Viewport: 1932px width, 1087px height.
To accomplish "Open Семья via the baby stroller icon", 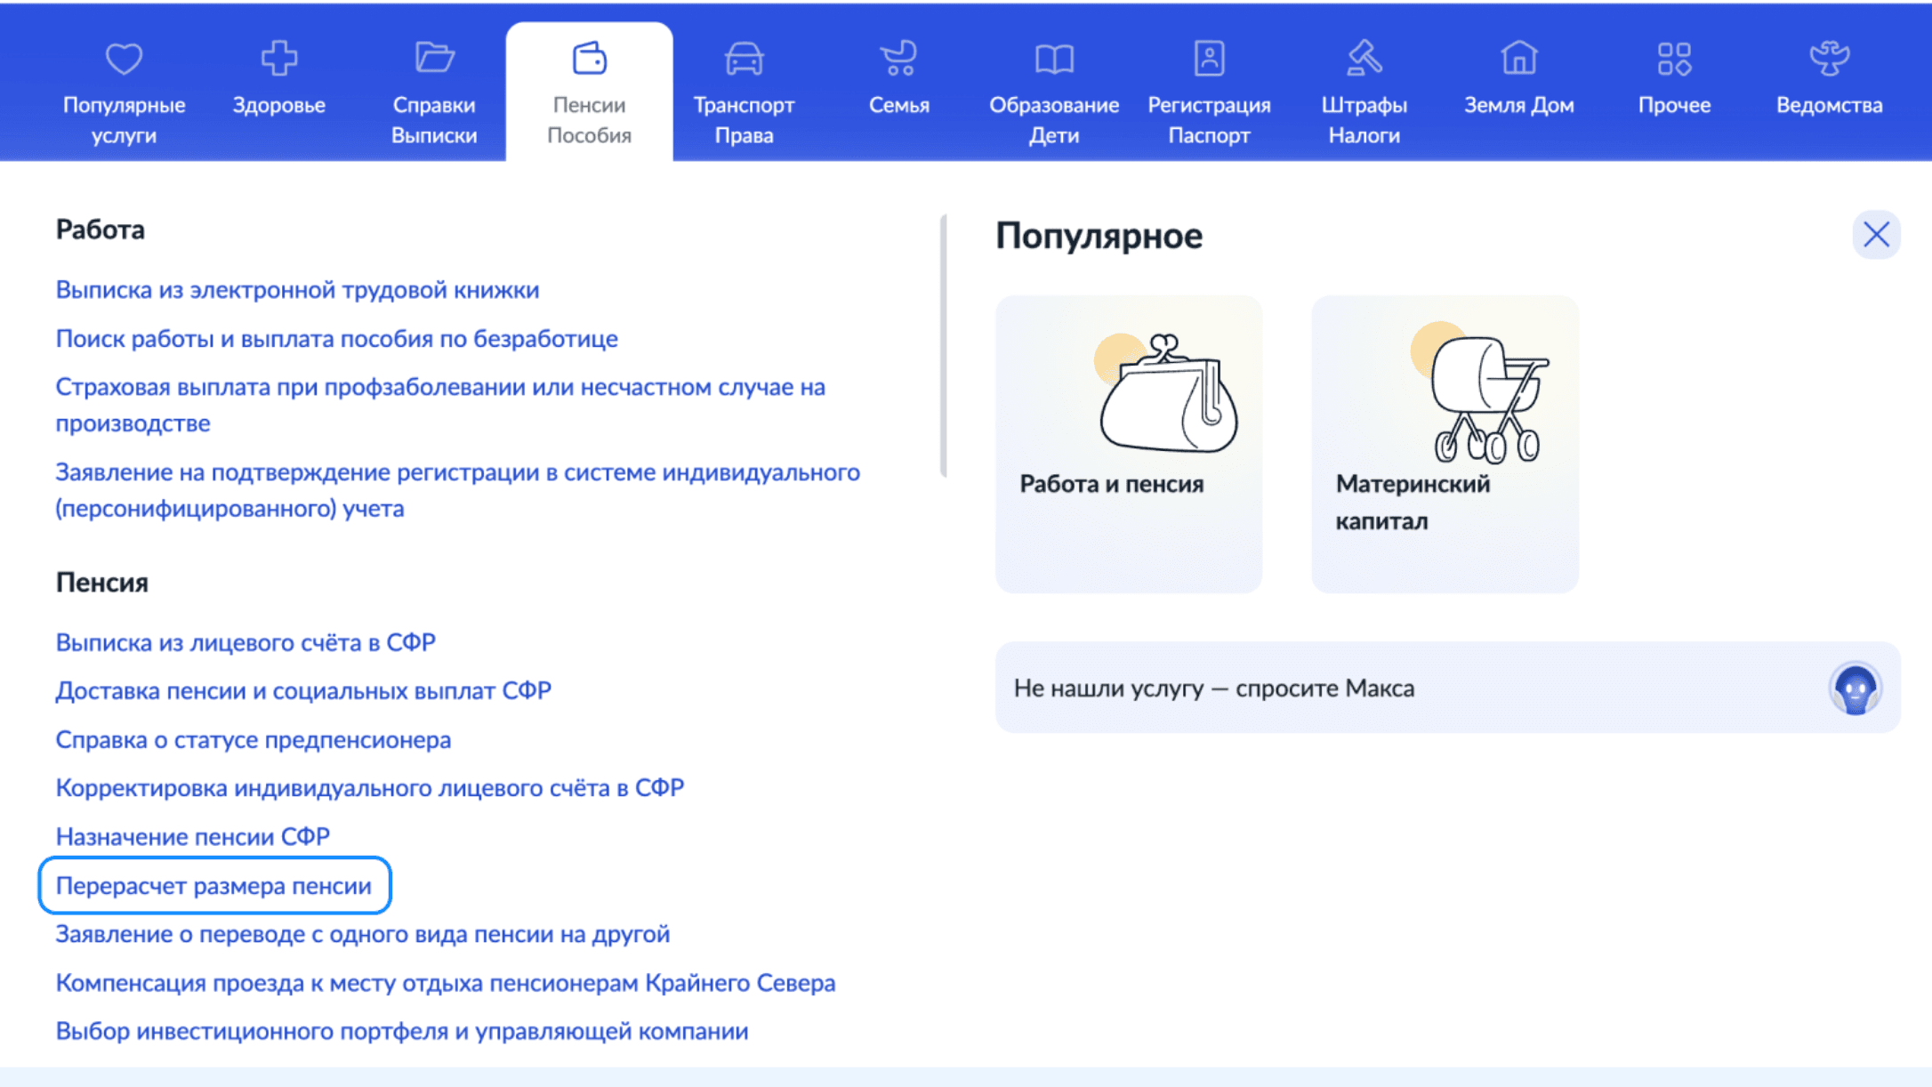I will (898, 59).
